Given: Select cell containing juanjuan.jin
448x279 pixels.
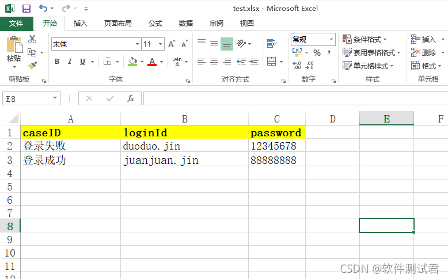Looking at the screenshot, I should click(x=185, y=160).
